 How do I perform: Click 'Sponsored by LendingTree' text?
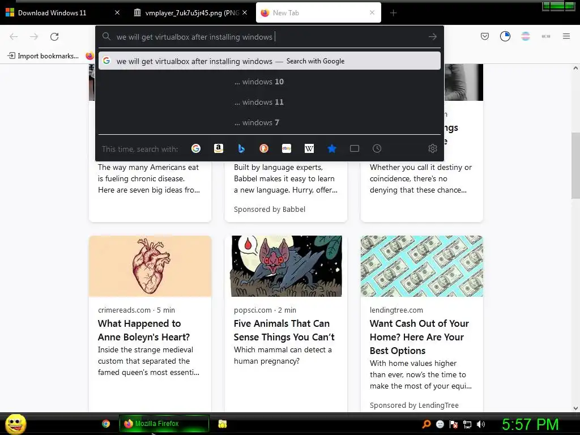(414, 406)
